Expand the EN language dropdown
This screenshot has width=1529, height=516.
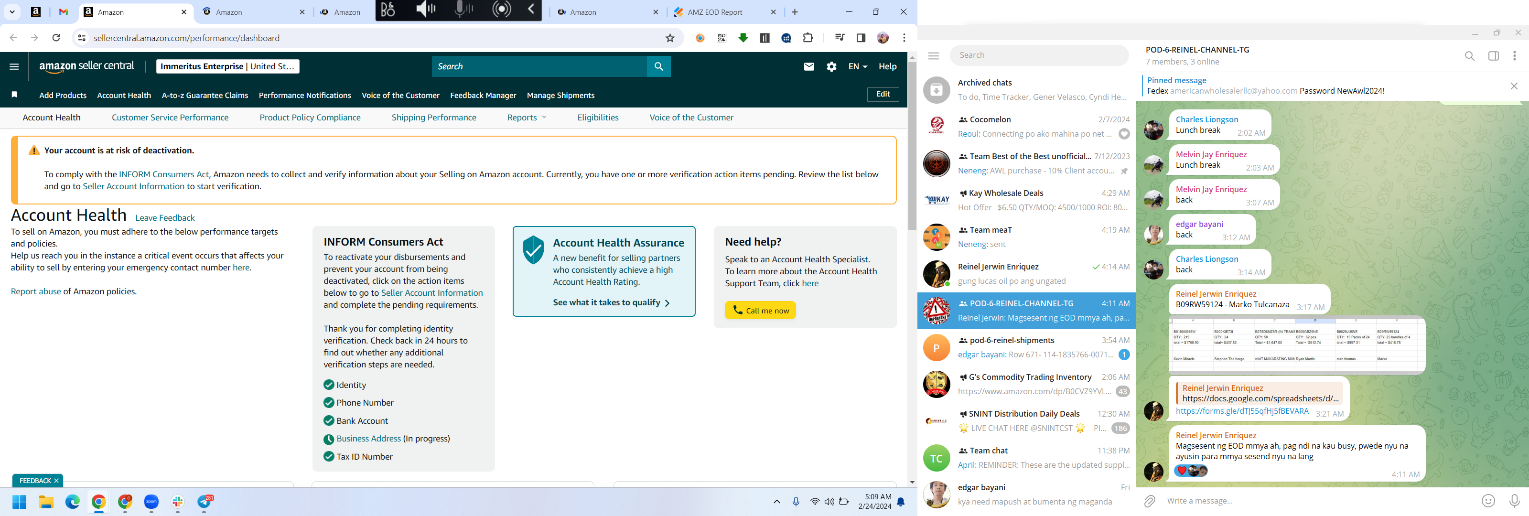858,66
